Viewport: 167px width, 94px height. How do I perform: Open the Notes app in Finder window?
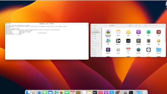(118, 32)
